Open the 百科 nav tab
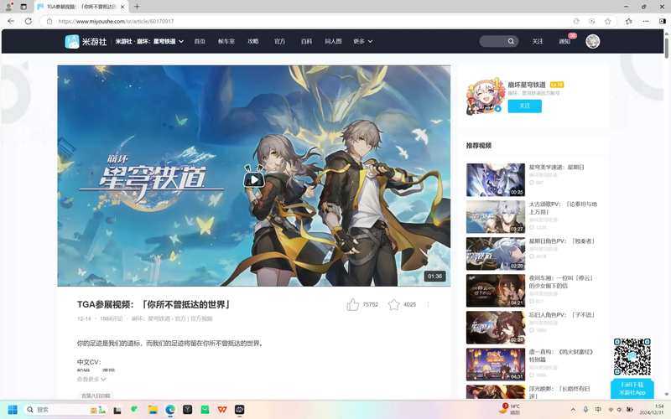The height and width of the screenshot is (419, 671). pyautogui.click(x=306, y=41)
